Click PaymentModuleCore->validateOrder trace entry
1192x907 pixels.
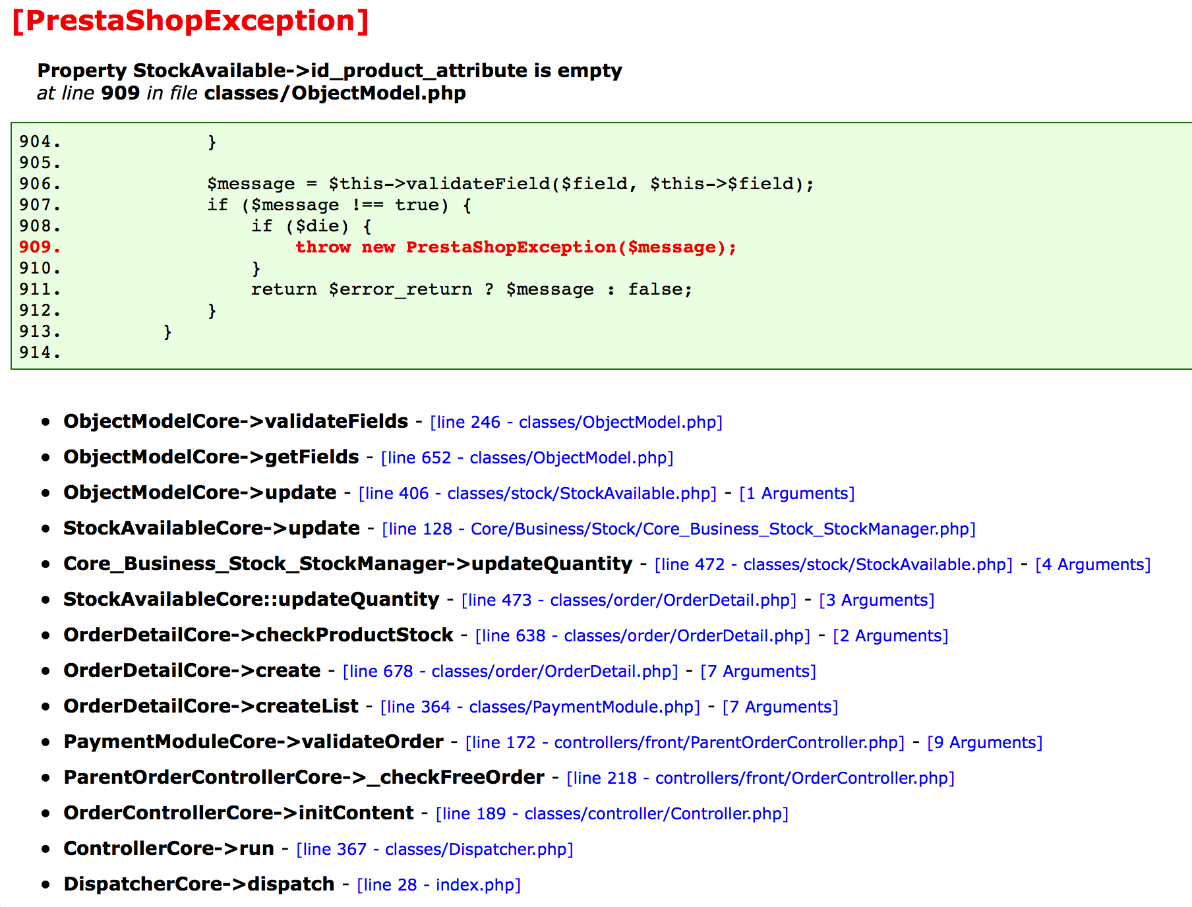(x=254, y=742)
